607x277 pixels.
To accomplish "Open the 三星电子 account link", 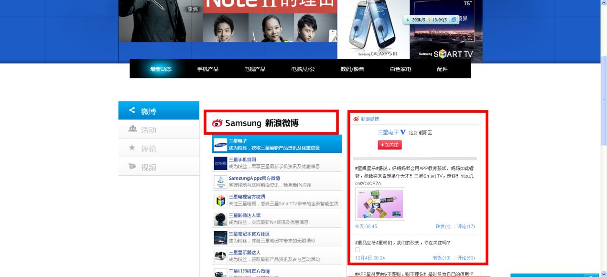I will (x=238, y=141).
